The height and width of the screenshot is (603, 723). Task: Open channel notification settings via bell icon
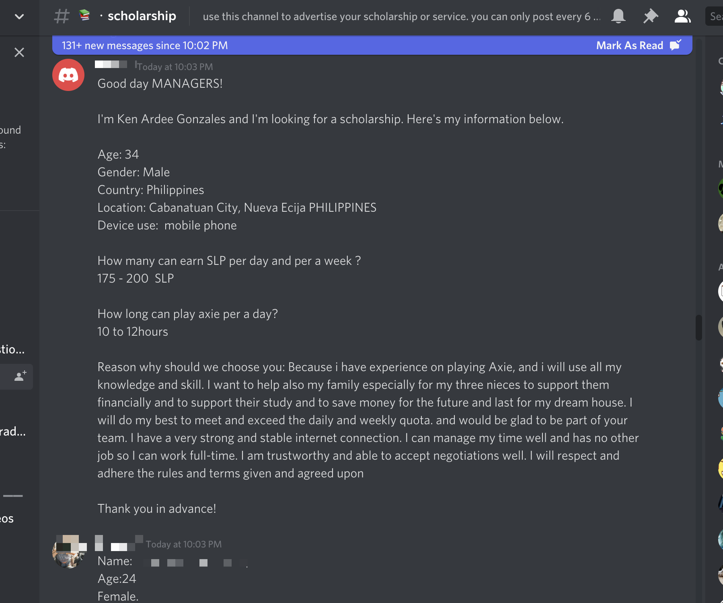(618, 17)
